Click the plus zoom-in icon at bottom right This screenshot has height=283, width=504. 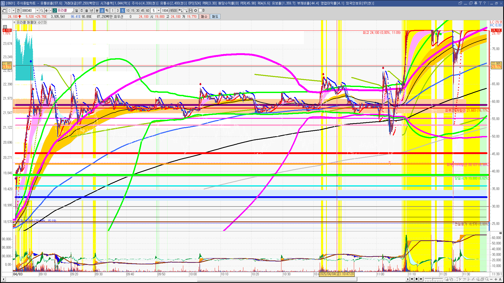pos(496,279)
